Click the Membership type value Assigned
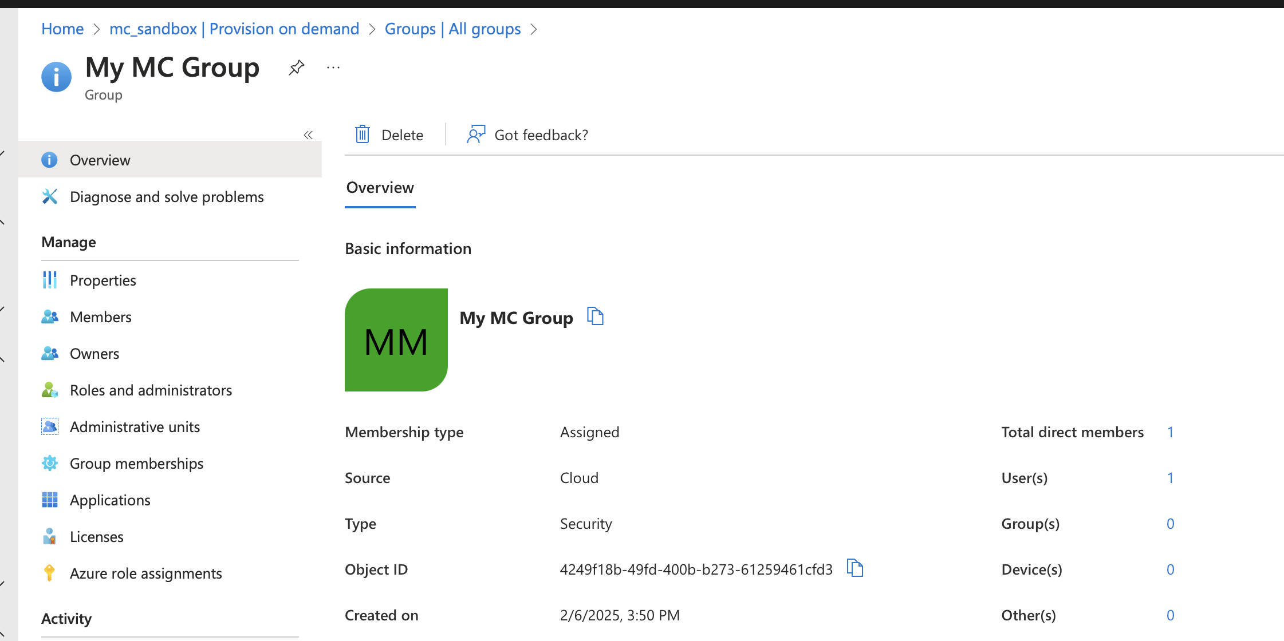1284x641 pixels. click(590, 432)
